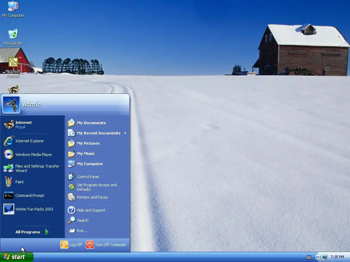
Task: Select the Control Panel entry label
Action: coord(88,177)
